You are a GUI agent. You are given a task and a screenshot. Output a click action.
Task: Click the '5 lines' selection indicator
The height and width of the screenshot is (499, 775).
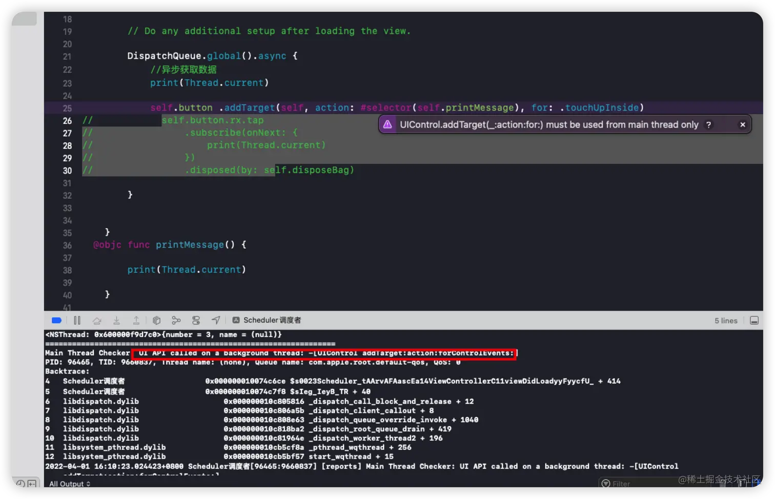tap(726, 320)
